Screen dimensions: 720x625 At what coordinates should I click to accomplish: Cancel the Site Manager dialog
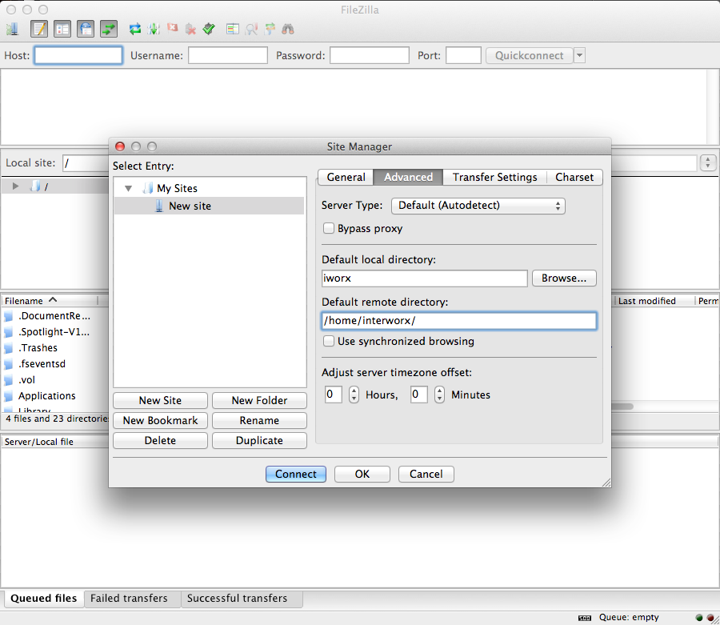tap(426, 474)
